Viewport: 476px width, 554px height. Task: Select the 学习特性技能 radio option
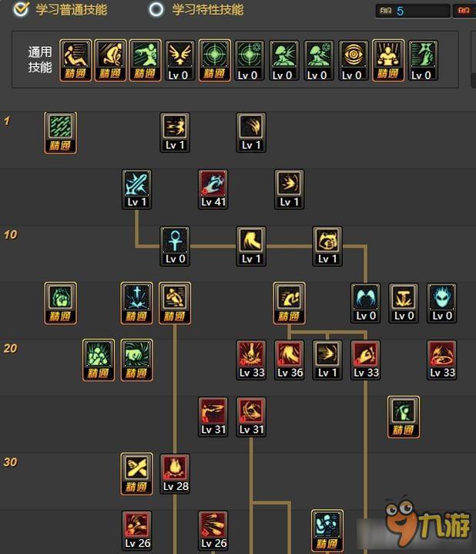coord(156,9)
